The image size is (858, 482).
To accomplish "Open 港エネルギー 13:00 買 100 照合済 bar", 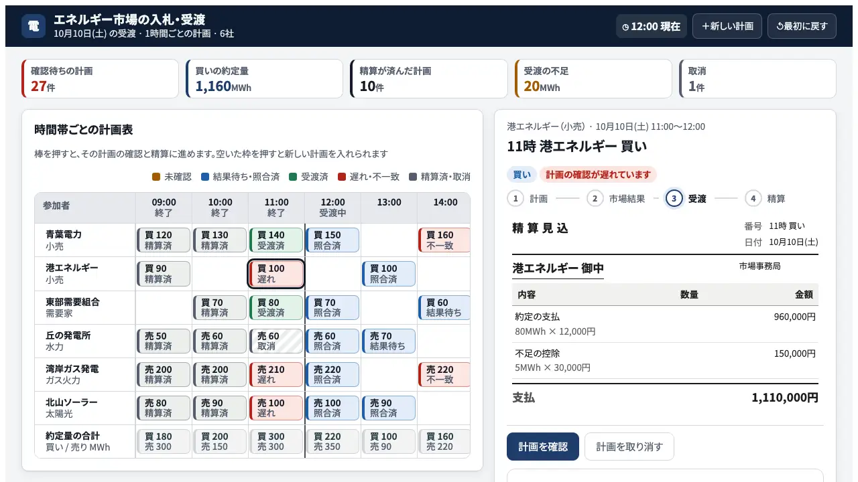I will point(389,273).
